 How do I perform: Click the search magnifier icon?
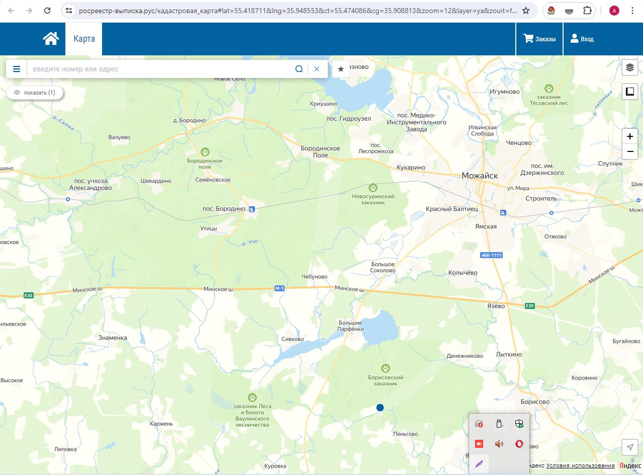[x=299, y=69]
